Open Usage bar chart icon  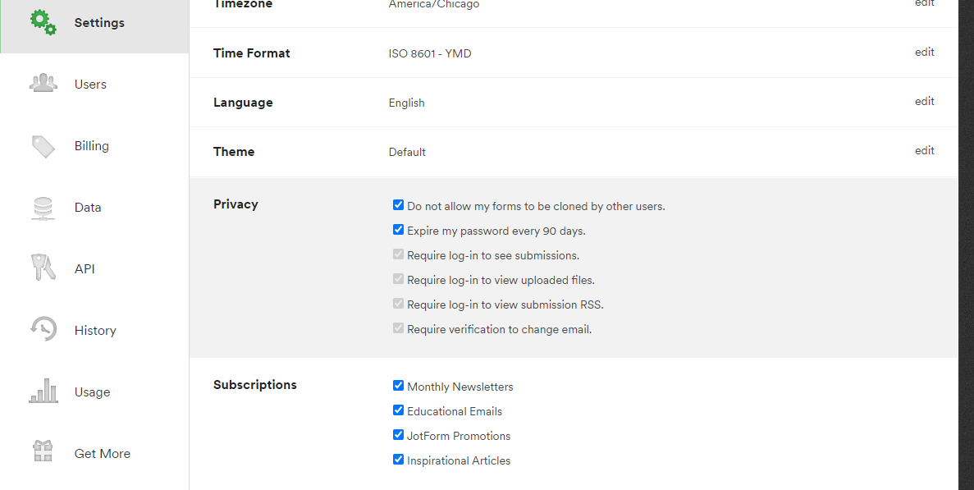point(43,392)
